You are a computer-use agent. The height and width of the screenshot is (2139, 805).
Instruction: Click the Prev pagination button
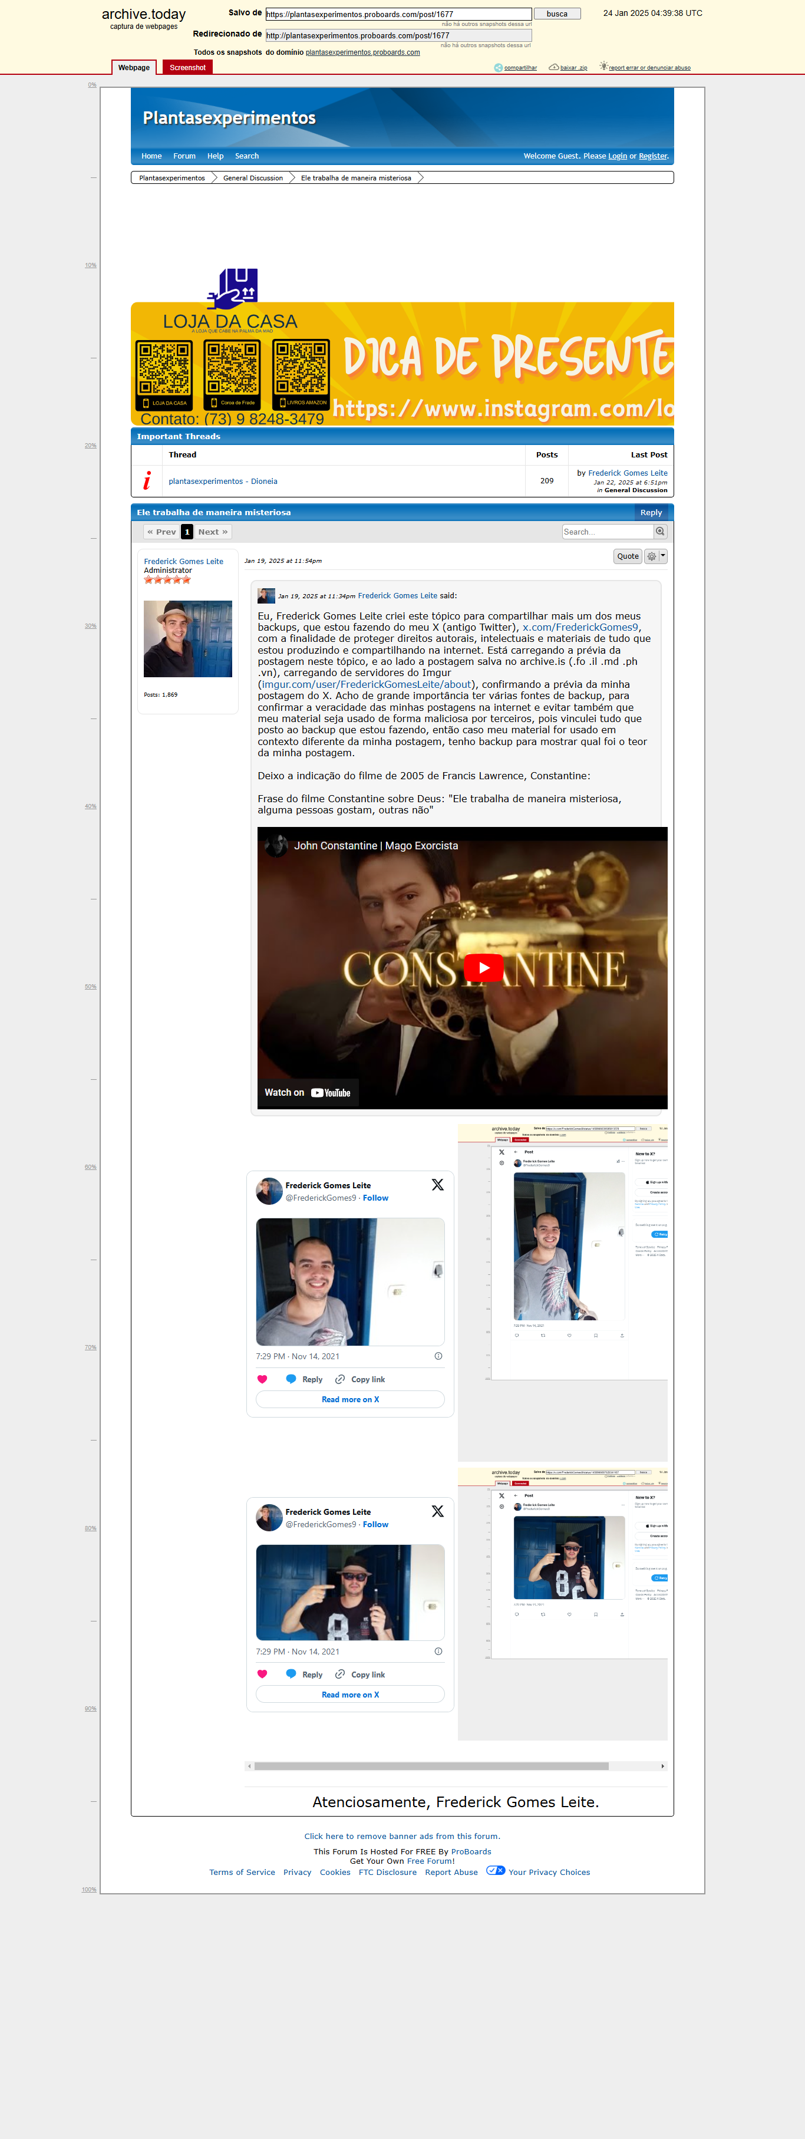[x=162, y=532]
